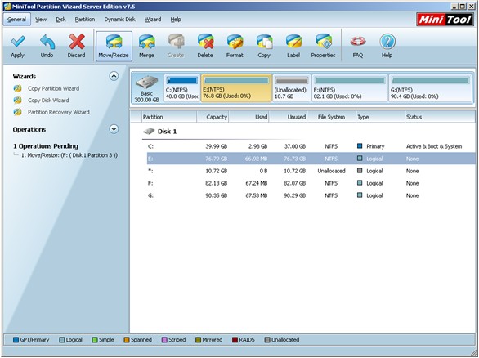Screen dimensions: 479x358
Task: Click the Capacity column header
Action: 213,117
